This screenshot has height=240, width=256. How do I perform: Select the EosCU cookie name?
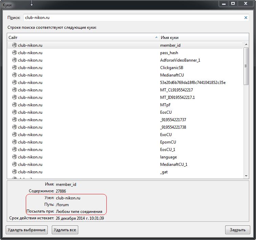click(166, 112)
